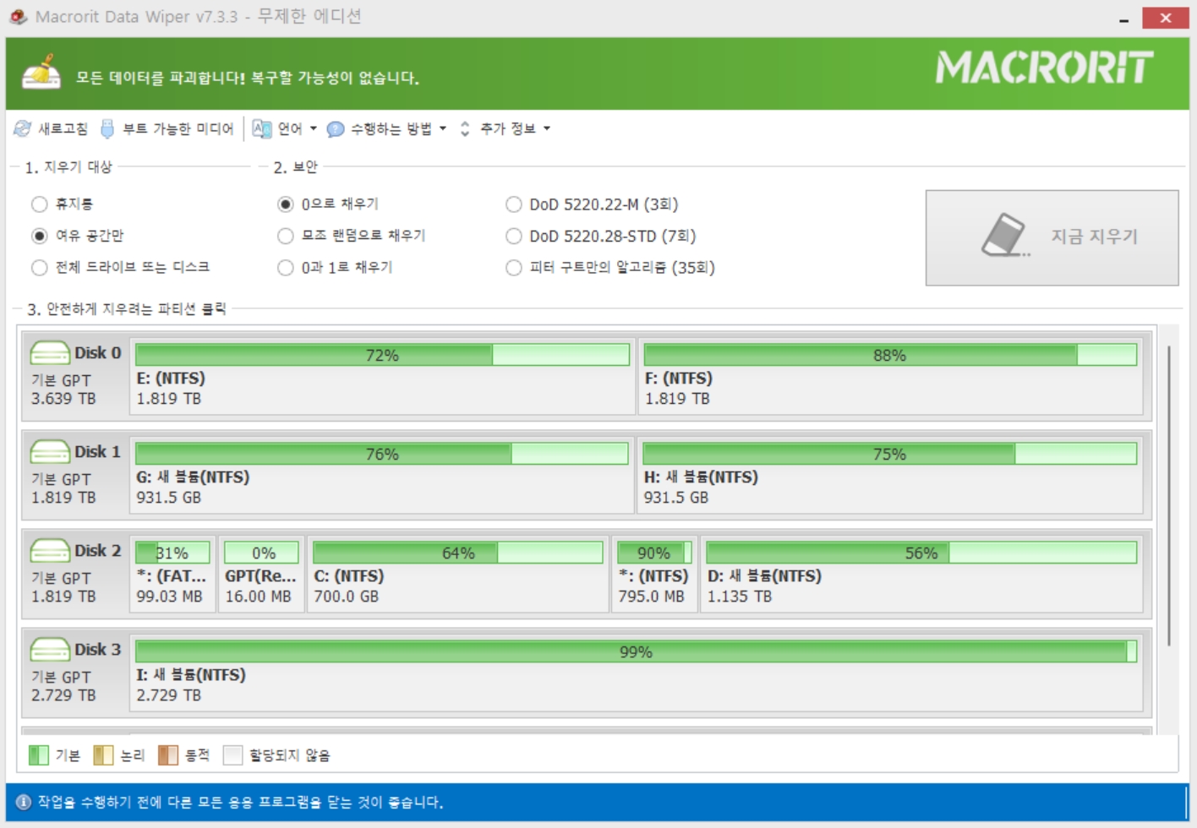Select the free space only (여유 공간만) option
The image size is (1197, 828).
(39, 236)
